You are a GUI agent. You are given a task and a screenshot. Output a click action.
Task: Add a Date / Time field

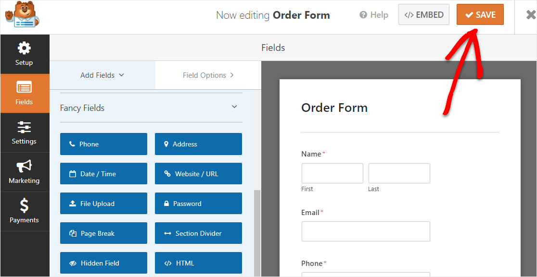pos(103,174)
